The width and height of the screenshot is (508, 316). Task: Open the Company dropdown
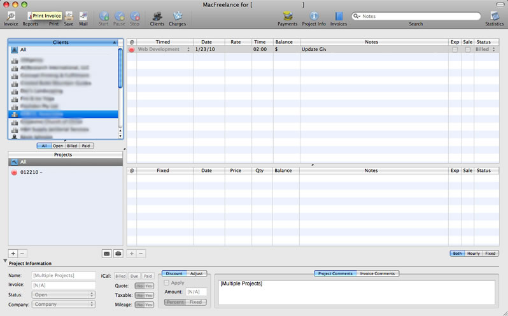[64, 304]
